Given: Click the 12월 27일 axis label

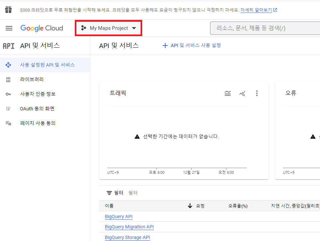Looking at the screenshot, I should click(x=191, y=172).
